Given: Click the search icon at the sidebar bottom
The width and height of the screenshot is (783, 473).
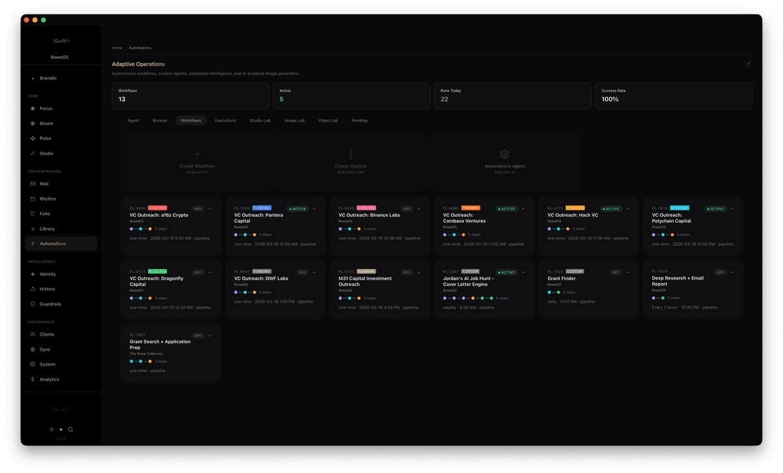Looking at the screenshot, I should (x=70, y=429).
